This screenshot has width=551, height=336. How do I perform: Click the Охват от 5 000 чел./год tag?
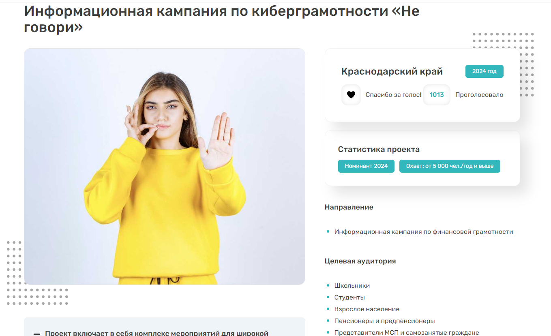click(x=450, y=166)
